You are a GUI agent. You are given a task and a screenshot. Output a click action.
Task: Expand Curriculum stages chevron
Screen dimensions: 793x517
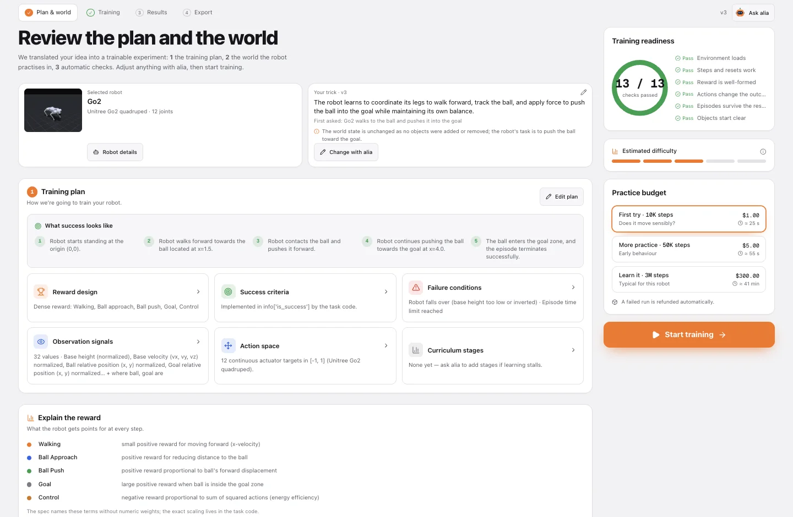click(573, 350)
